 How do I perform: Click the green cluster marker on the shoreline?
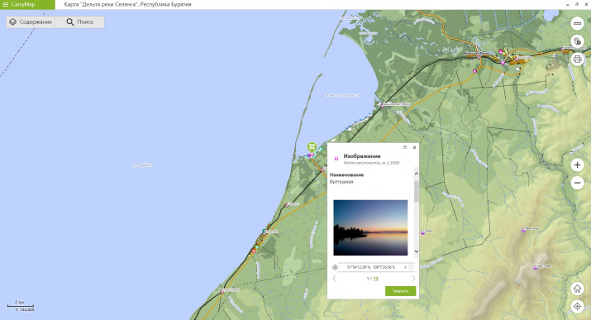coord(312,146)
